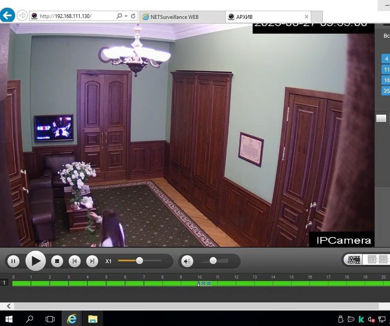
Task: Open a new browser tab
Action: click(x=317, y=17)
